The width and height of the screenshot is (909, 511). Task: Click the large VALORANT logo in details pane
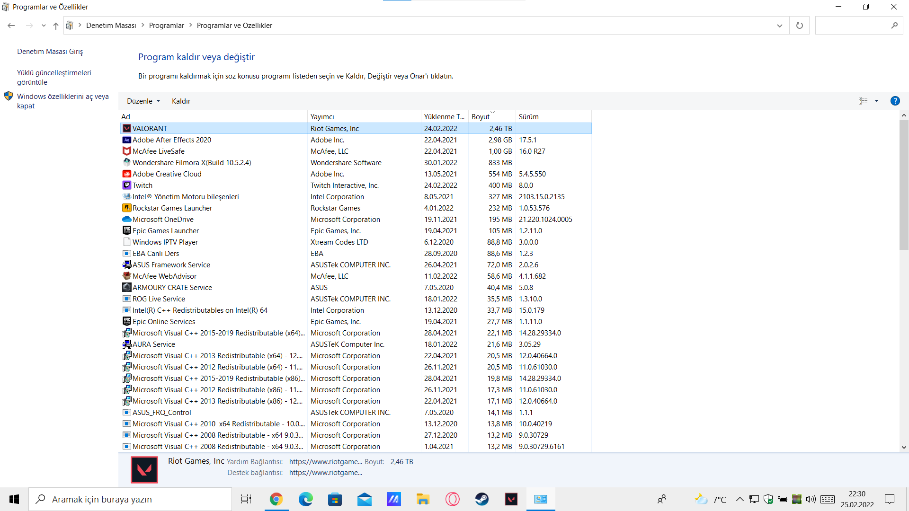point(144,469)
